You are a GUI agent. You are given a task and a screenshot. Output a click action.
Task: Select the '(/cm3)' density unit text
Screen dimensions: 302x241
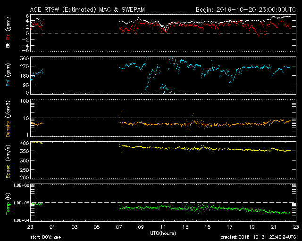(8, 110)
